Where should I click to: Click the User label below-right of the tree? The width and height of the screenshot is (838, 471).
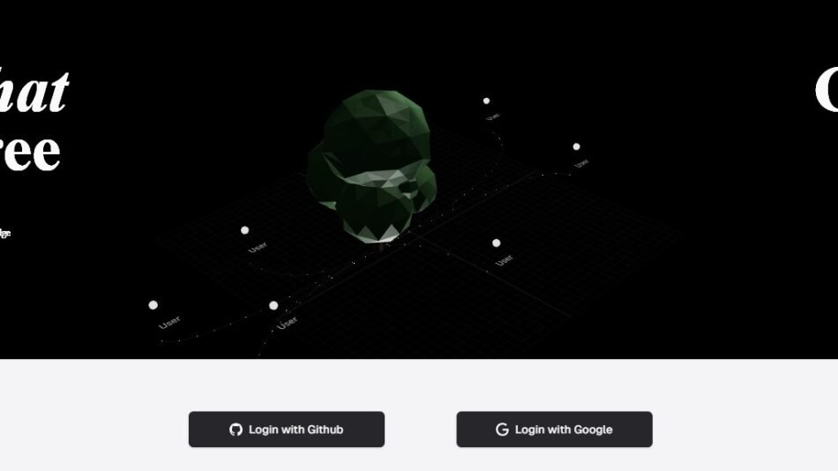(x=504, y=260)
